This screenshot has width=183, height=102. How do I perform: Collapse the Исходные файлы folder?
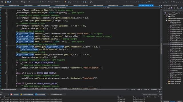pyautogui.click(x=166, y=20)
